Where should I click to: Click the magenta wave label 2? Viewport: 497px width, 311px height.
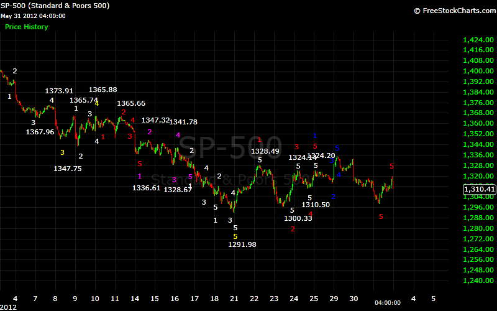pyautogui.click(x=150, y=132)
